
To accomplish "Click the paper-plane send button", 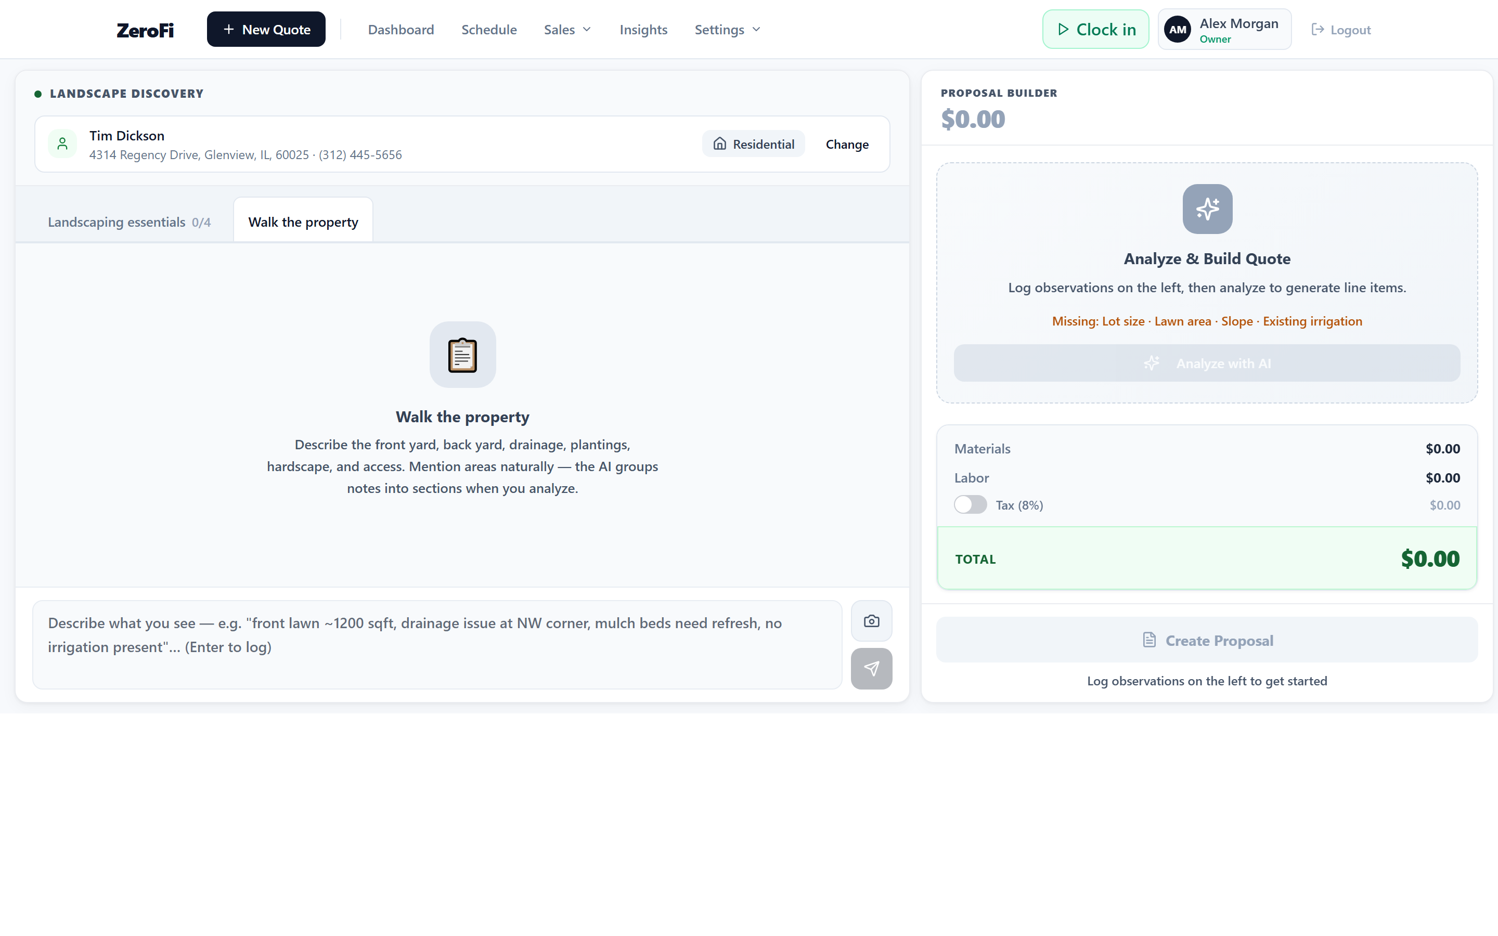I will [x=871, y=669].
